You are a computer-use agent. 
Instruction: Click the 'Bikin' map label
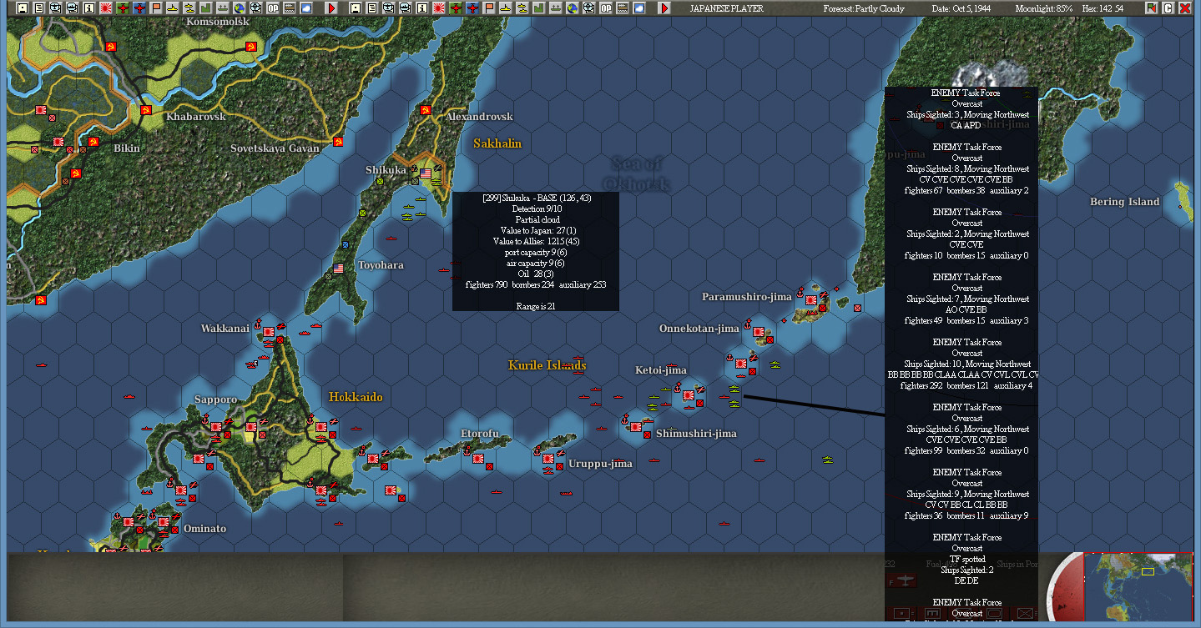[127, 148]
